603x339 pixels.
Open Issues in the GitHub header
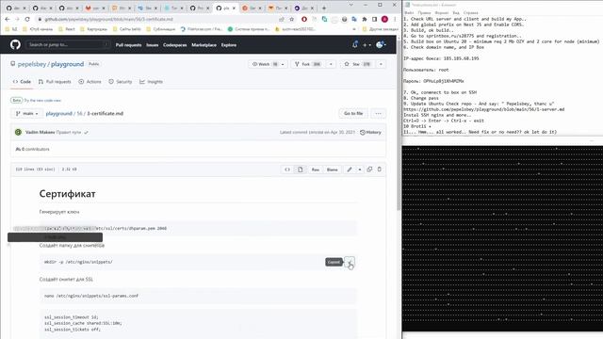[153, 45]
